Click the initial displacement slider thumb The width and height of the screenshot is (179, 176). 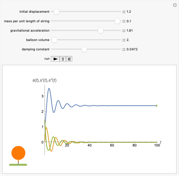pos(56,12)
